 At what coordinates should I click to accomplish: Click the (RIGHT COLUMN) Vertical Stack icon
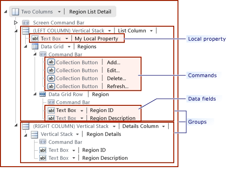[x=26, y=126]
